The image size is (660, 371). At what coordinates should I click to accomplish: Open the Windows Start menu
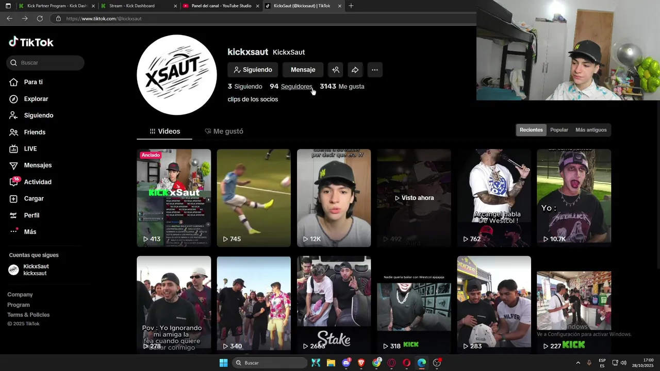click(223, 363)
